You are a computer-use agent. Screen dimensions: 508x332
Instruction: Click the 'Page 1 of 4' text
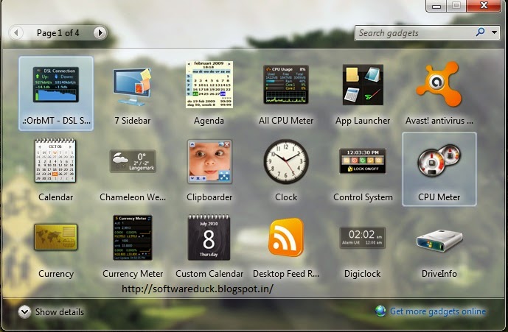[58, 33]
